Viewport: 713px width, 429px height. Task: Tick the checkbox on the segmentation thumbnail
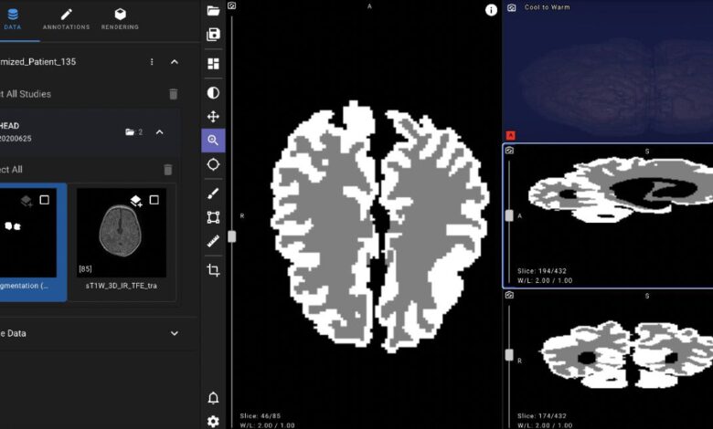click(x=44, y=200)
